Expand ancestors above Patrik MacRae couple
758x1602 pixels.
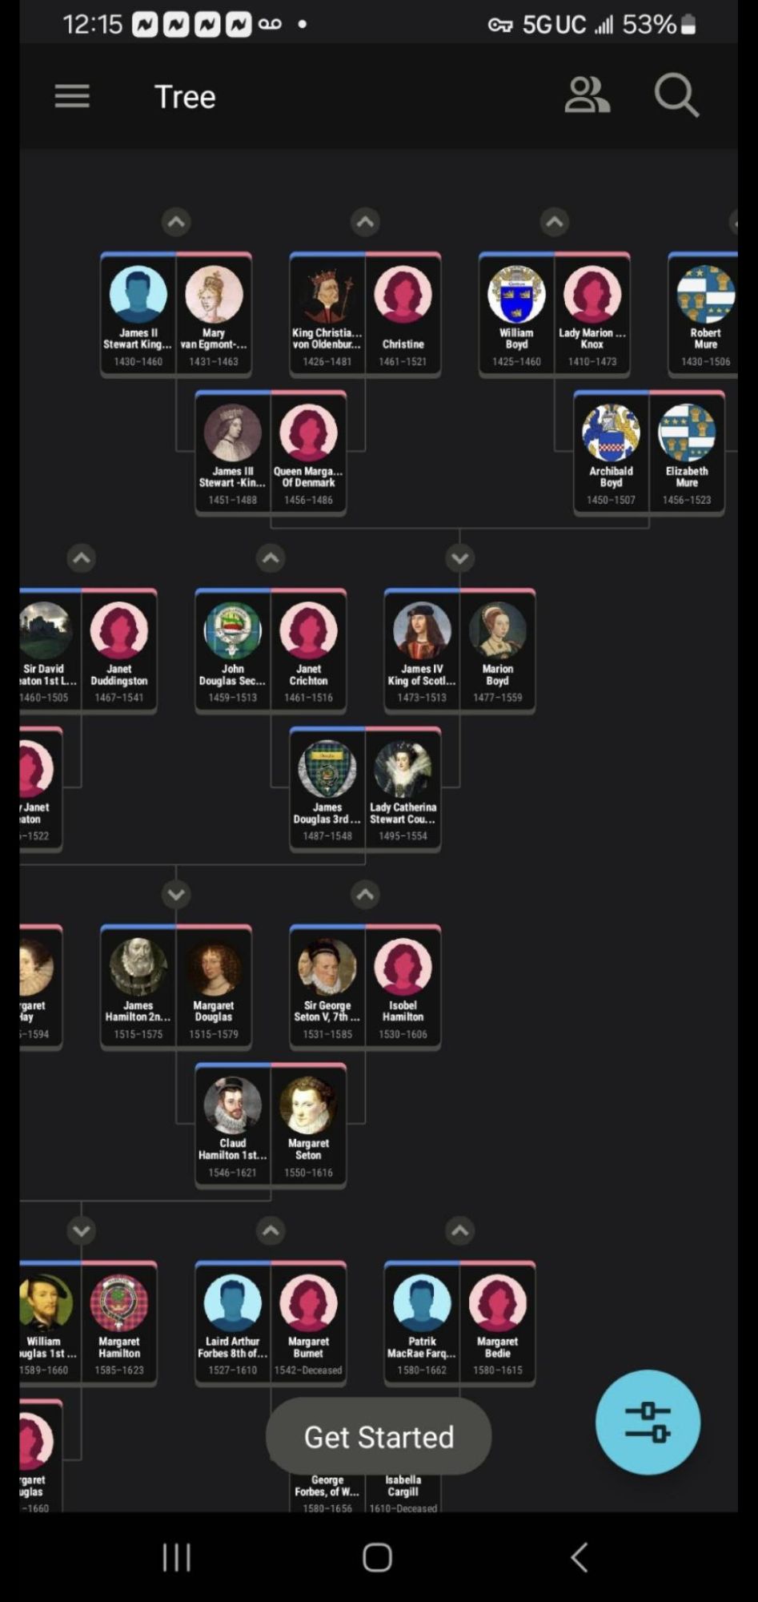459,1230
